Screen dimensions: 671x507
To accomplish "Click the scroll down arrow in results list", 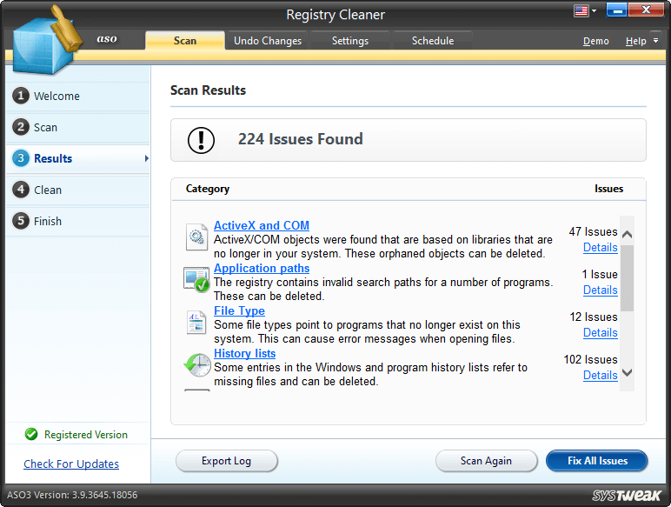I will [627, 373].
